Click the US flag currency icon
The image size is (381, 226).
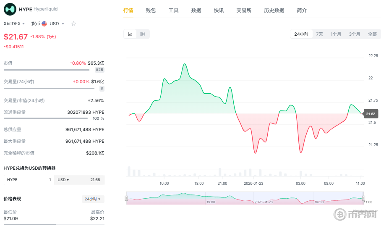(44, 24)
